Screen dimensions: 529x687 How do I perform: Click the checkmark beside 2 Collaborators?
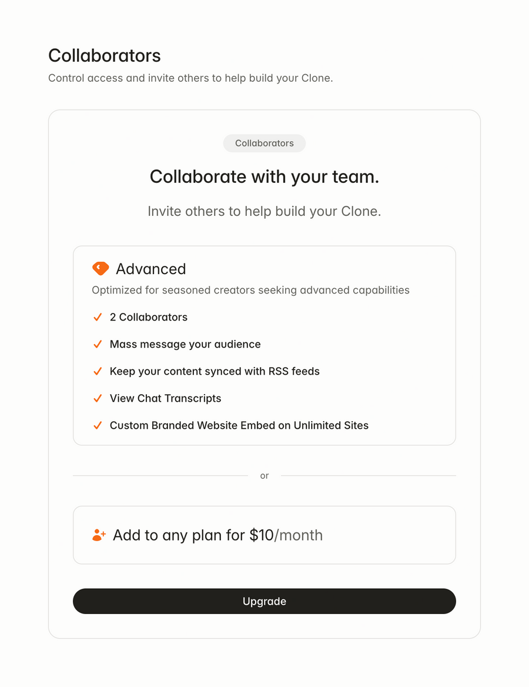click(98, 317)
